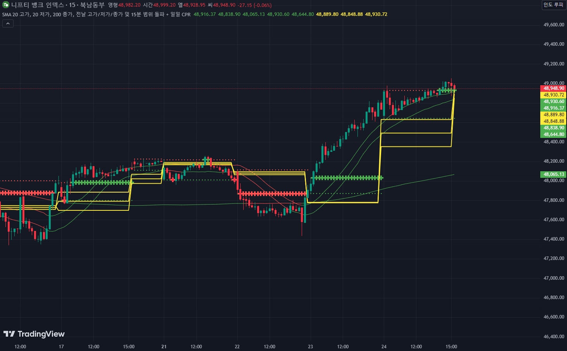Click the 영형 open value 48,982.20
This screenshot has height=351, width=567.
pos(129,5)
